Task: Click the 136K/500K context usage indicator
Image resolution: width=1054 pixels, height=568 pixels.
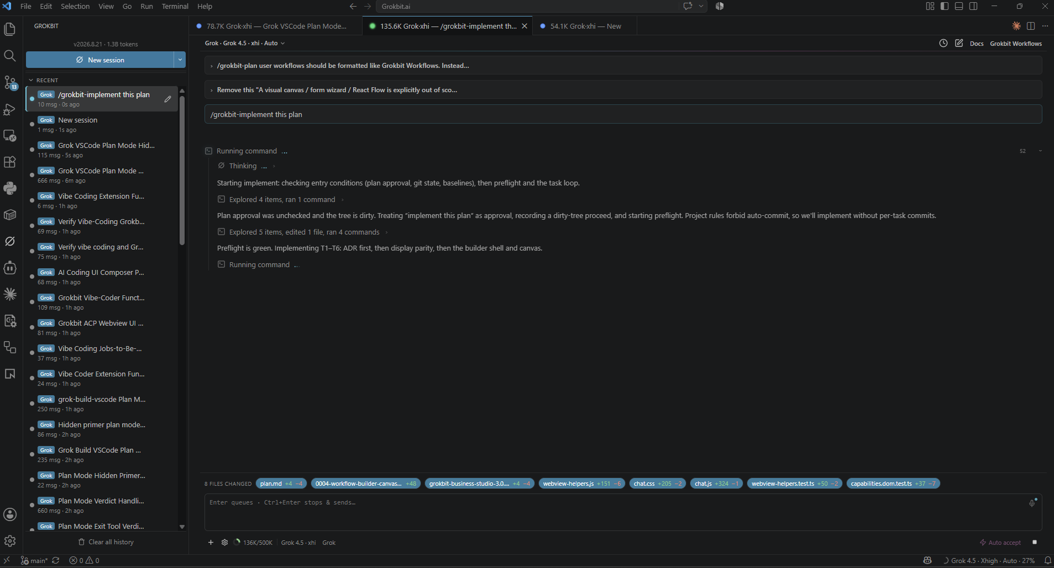Action: coord(253,543)
